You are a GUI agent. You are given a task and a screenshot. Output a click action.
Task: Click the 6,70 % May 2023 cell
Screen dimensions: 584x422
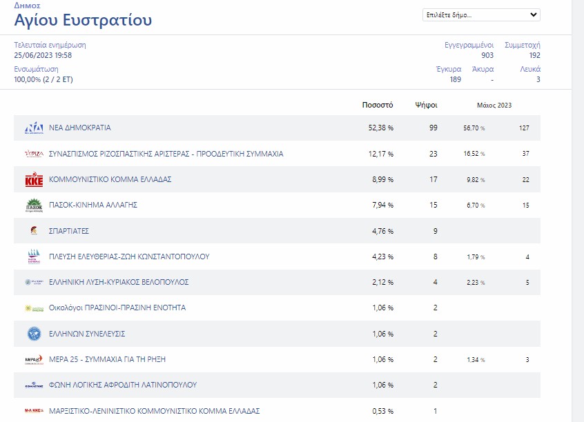[476, 205]
